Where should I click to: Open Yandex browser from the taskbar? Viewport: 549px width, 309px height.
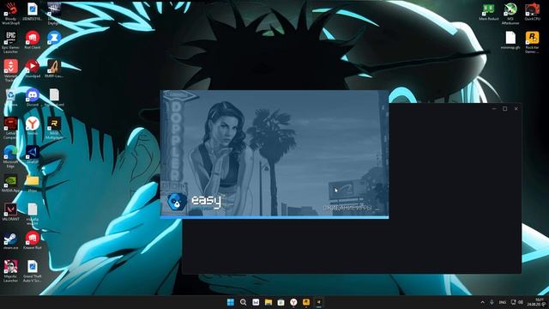point(293,302)
